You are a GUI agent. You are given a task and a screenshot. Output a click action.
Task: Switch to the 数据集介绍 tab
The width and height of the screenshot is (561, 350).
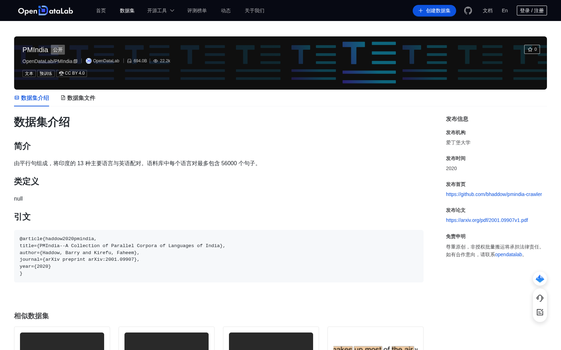(32, 98)
